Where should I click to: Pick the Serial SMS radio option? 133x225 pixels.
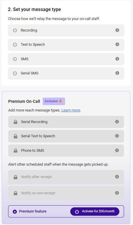[15, 73]
